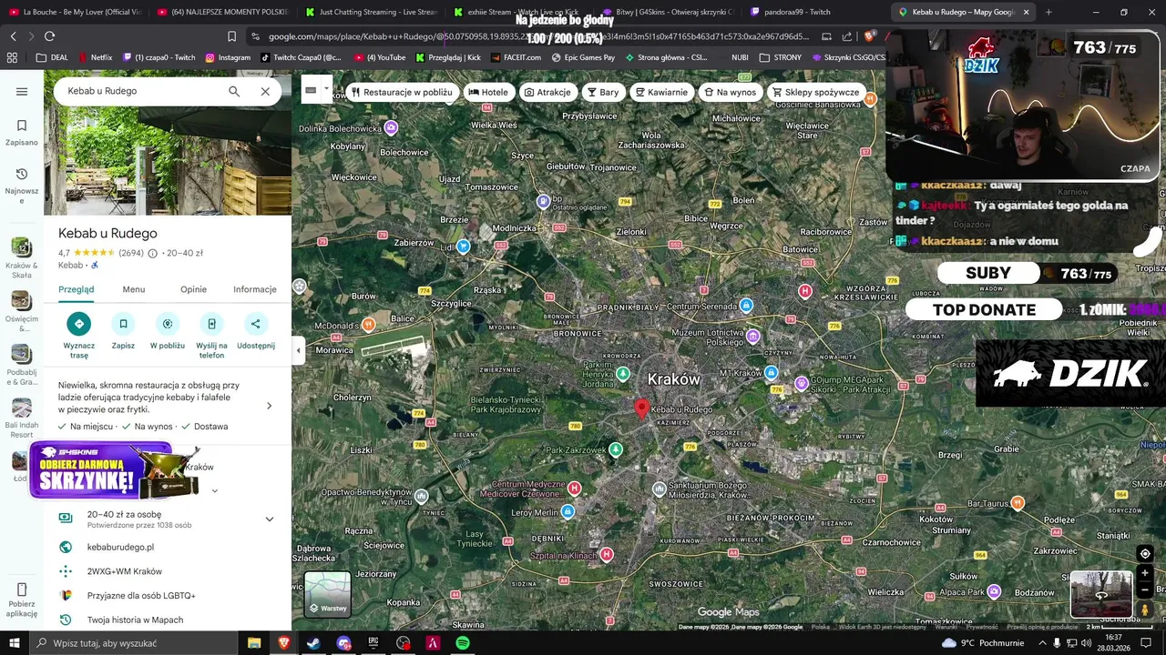
Task: Filter by Sklepy spożywcze chip
Action: tap(815, 92)
